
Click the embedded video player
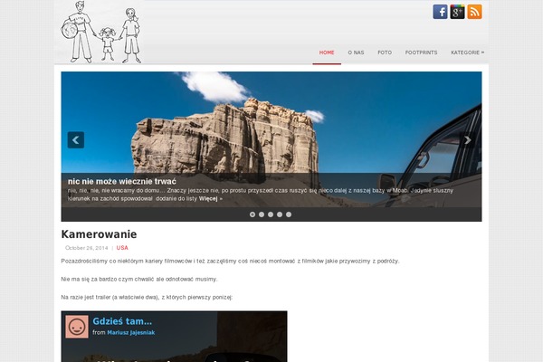174,337
